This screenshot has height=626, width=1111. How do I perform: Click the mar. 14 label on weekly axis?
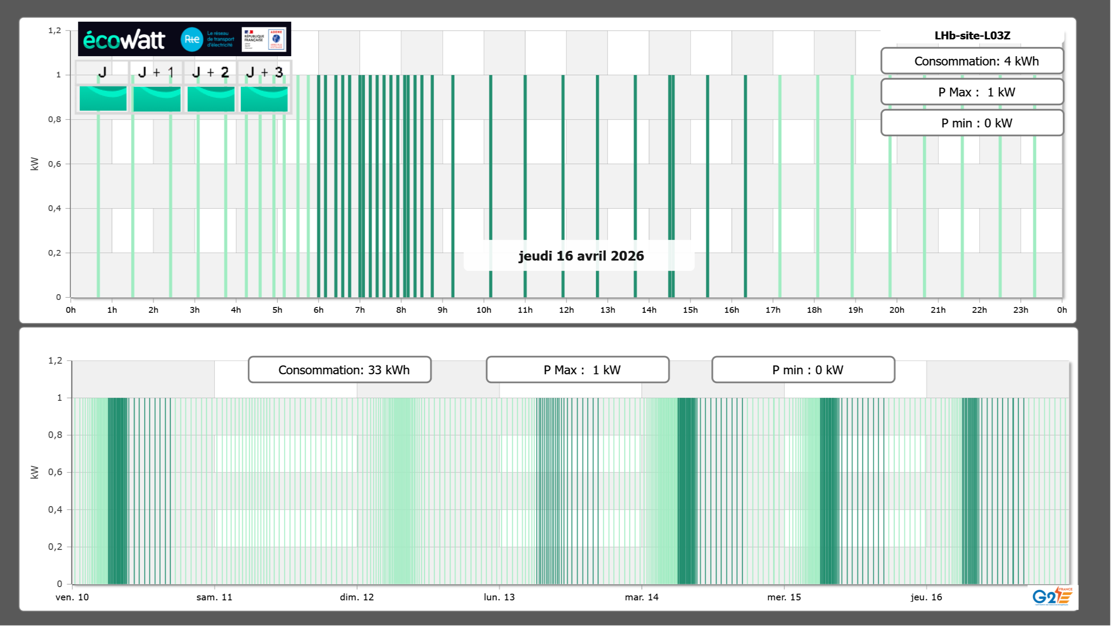[641, 597]
